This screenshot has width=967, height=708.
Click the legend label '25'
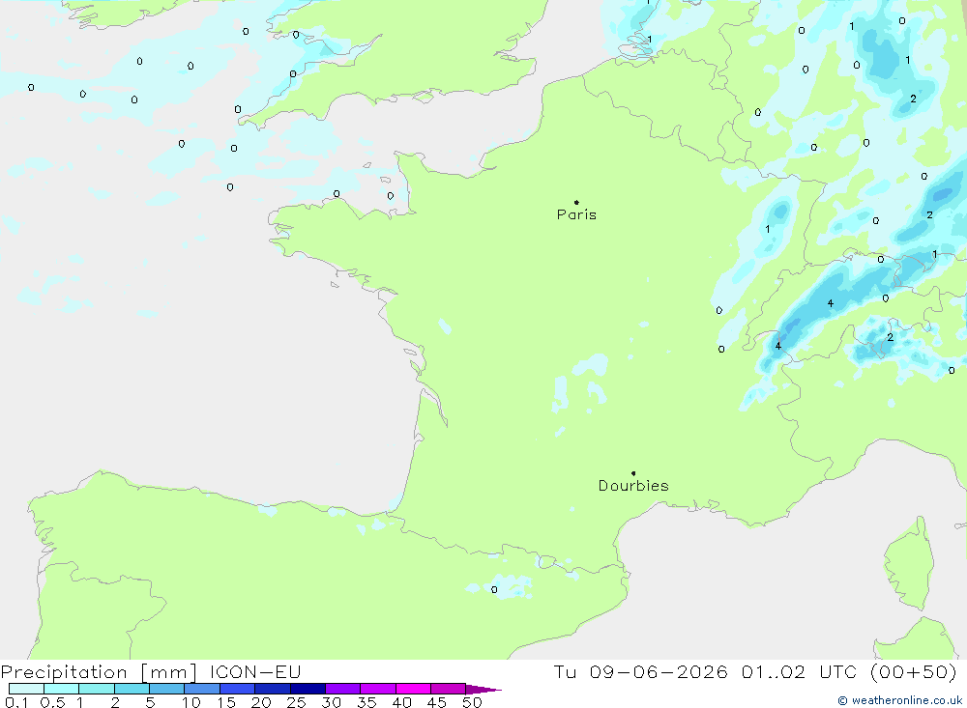[x=296, y=702]
